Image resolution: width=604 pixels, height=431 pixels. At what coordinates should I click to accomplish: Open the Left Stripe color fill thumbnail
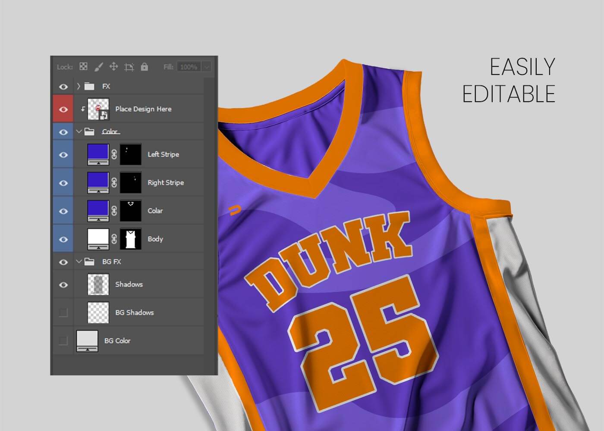tap(98, 154)
